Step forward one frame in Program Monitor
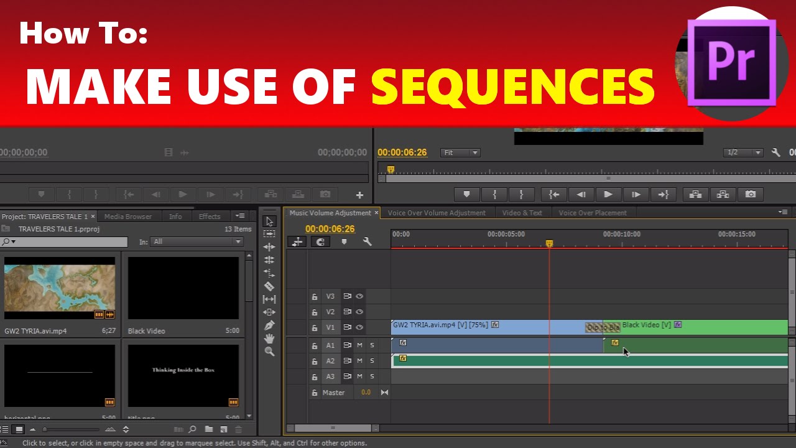 636,195
